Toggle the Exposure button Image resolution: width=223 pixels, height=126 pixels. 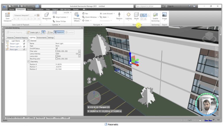59,32
